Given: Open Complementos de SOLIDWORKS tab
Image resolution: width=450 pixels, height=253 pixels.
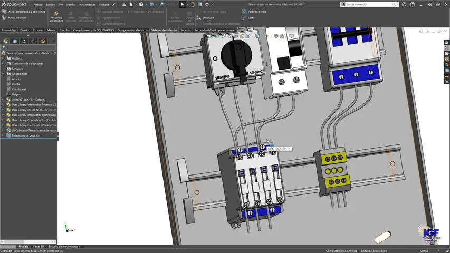Looking at the screenshot, I should tap(93, 30).
